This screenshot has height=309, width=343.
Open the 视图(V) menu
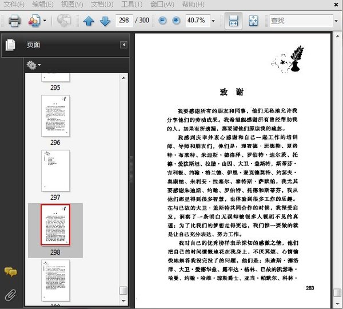[72, 4]
